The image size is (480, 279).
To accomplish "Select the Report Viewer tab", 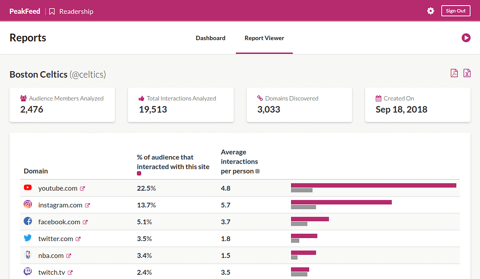I will 264,38.
